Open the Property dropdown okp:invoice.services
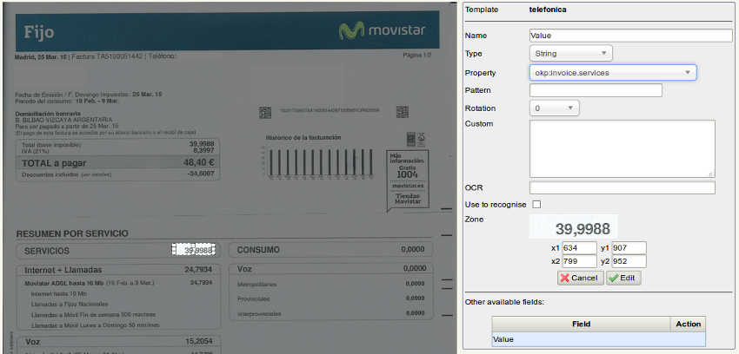Screen dimensions: 739x354 click(613, 72)
